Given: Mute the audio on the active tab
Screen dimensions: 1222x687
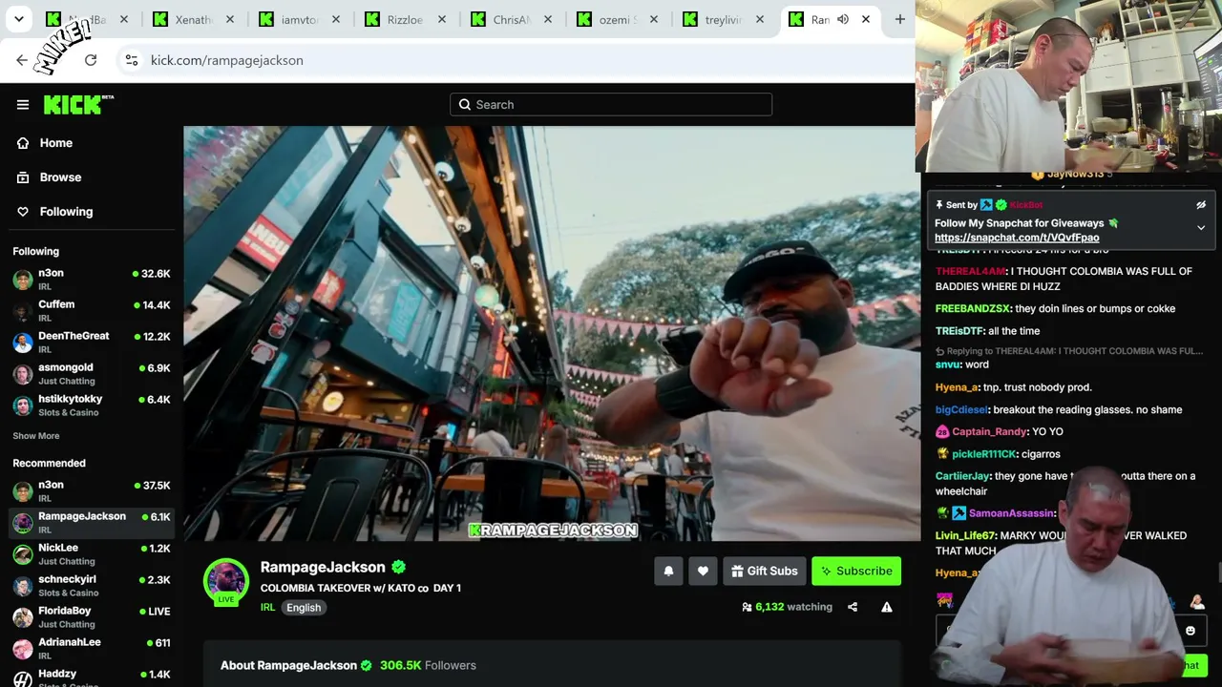Looking at the screenshot, I should point(843,19).
